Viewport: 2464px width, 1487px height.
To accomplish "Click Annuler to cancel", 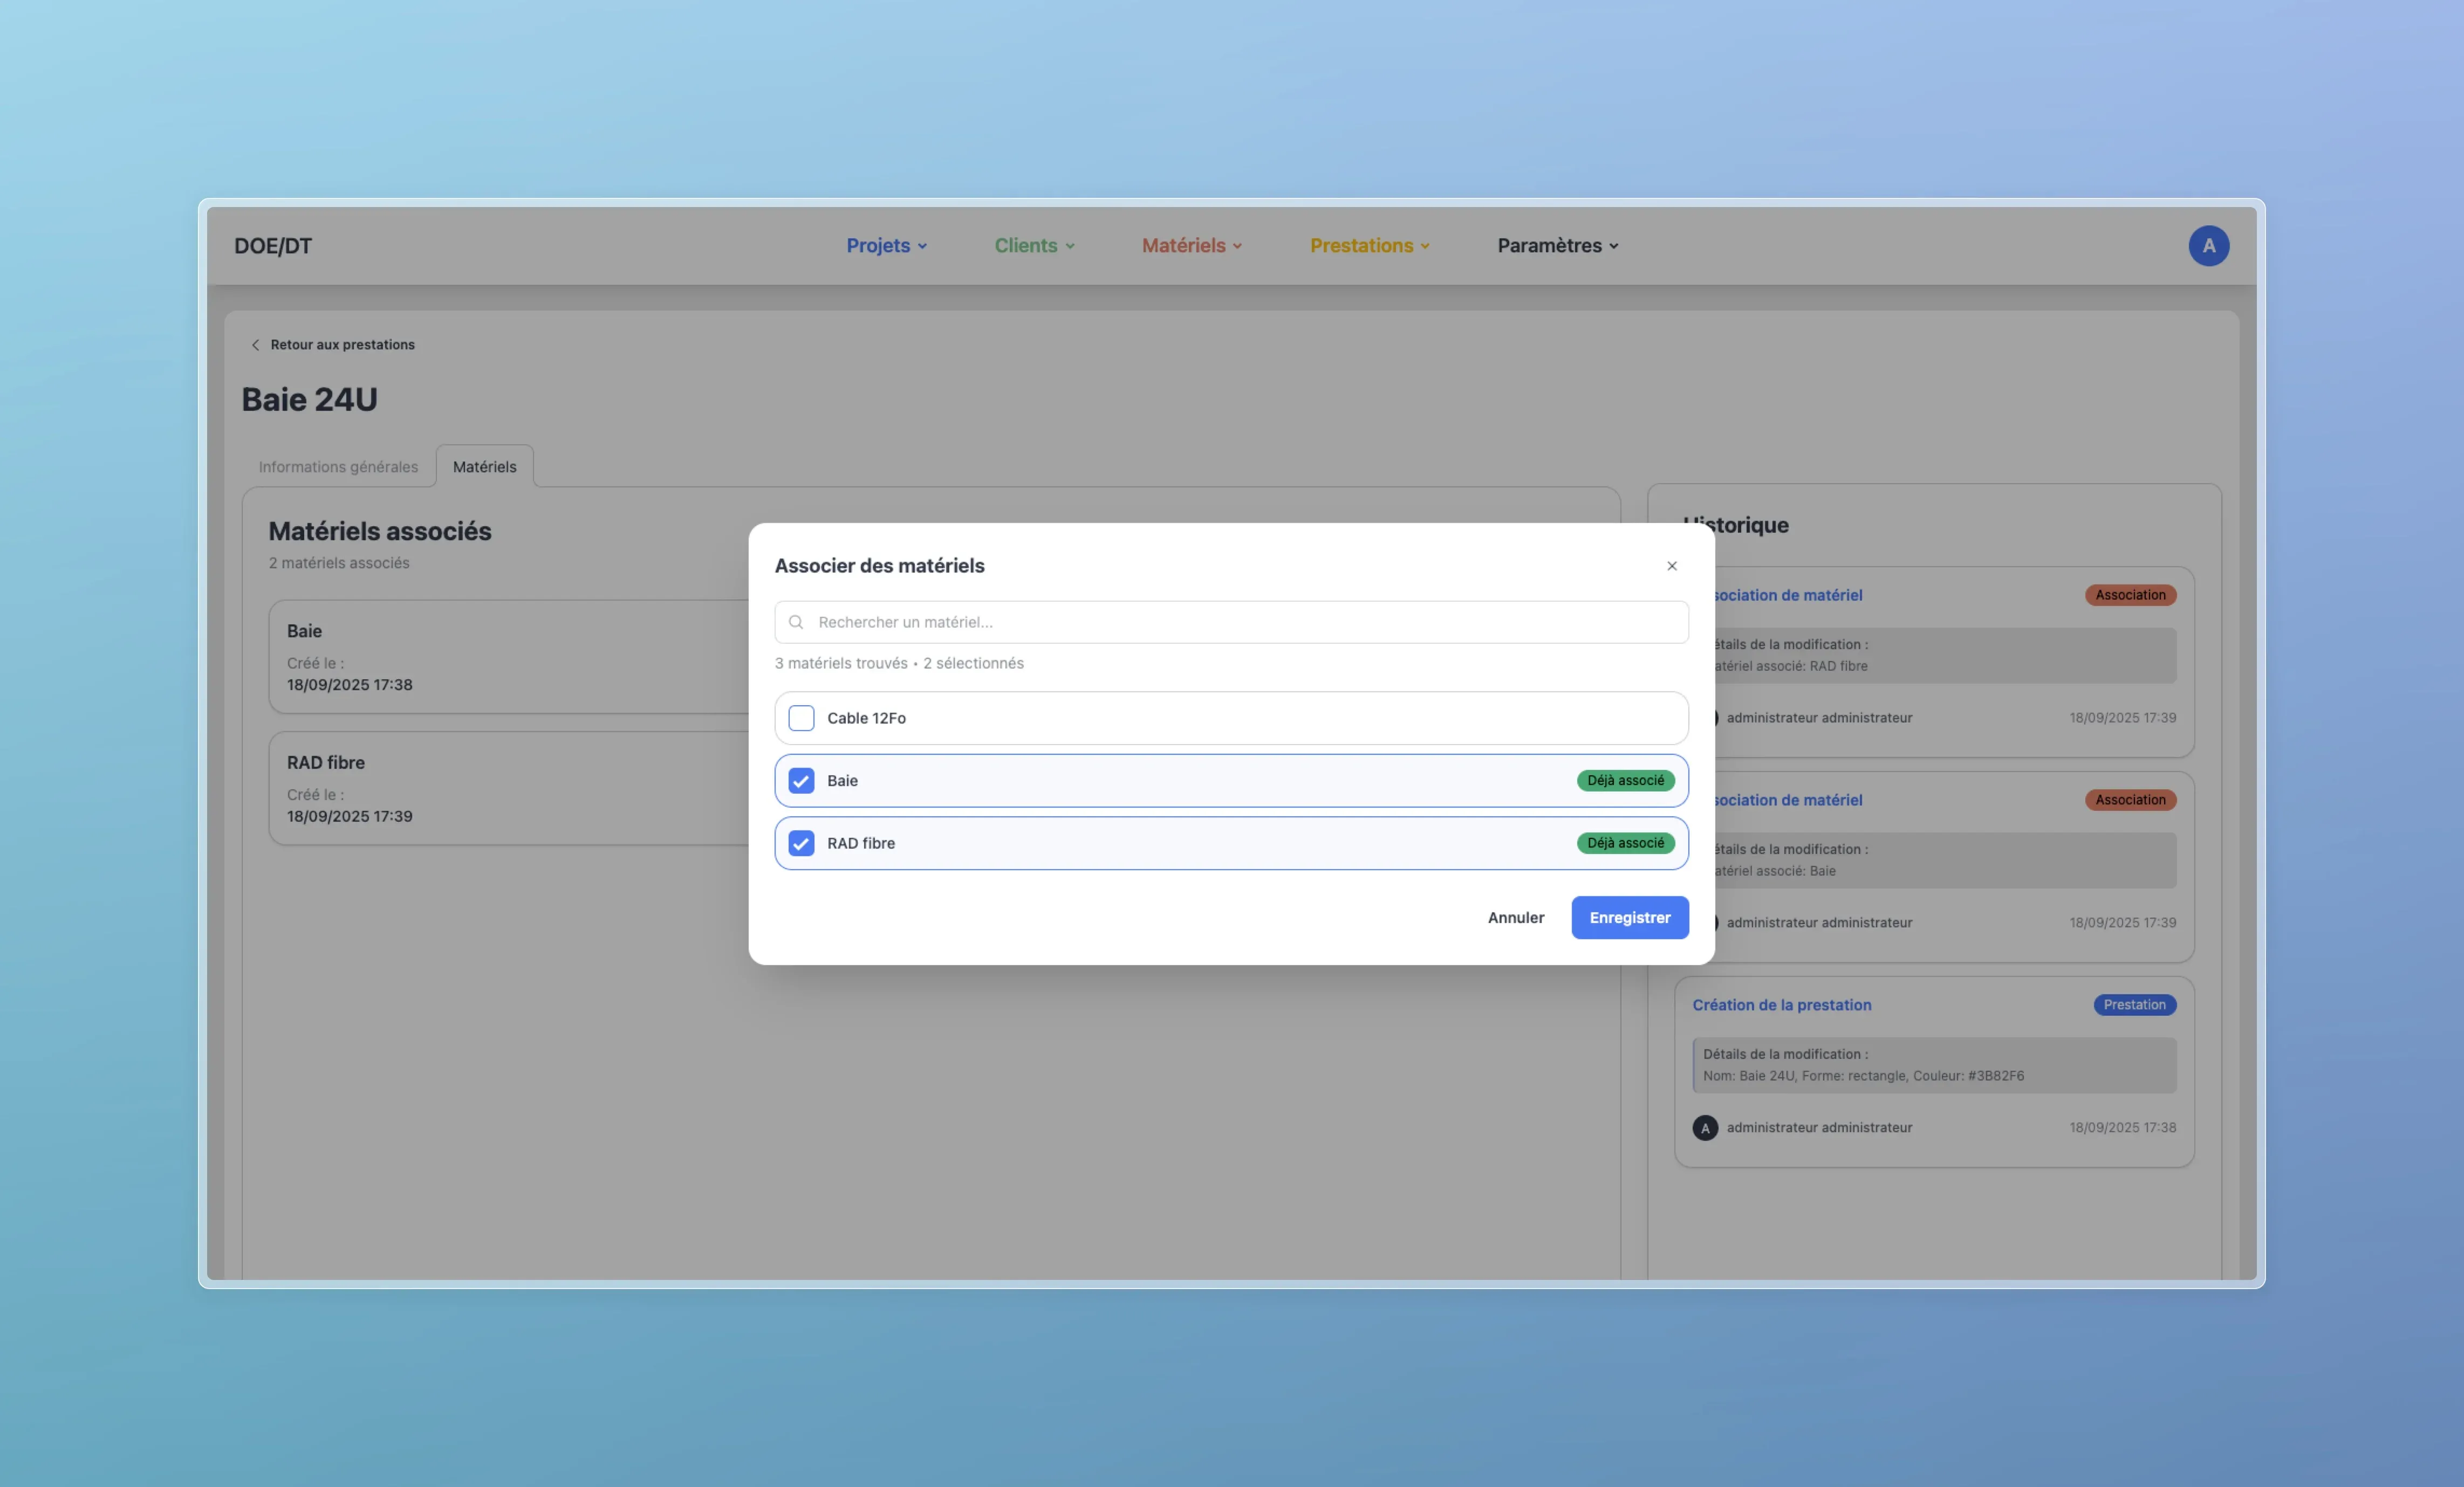I will (1515, 918).
